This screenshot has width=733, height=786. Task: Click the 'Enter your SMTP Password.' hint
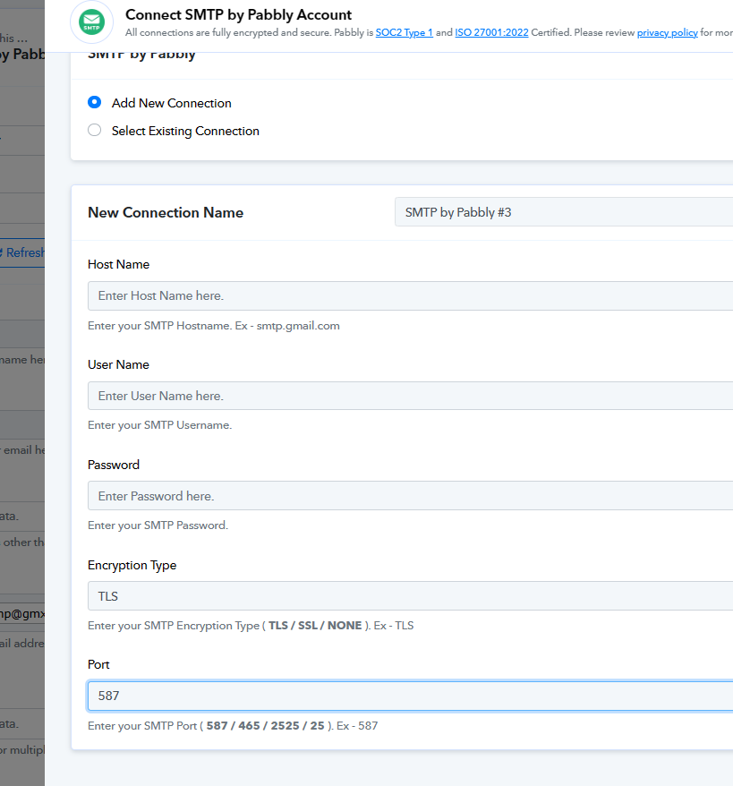158,525
